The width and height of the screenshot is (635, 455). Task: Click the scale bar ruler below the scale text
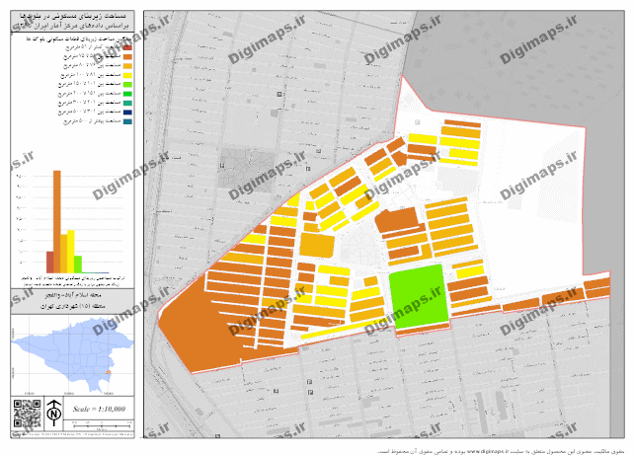click(102, 425)
